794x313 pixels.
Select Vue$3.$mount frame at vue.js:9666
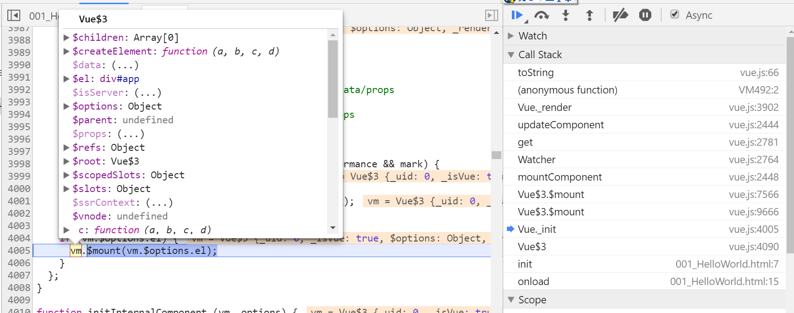click(645, 212)
